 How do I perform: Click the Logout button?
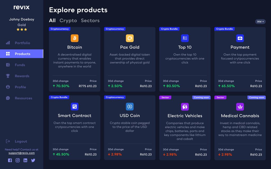[x=21, y=141]
